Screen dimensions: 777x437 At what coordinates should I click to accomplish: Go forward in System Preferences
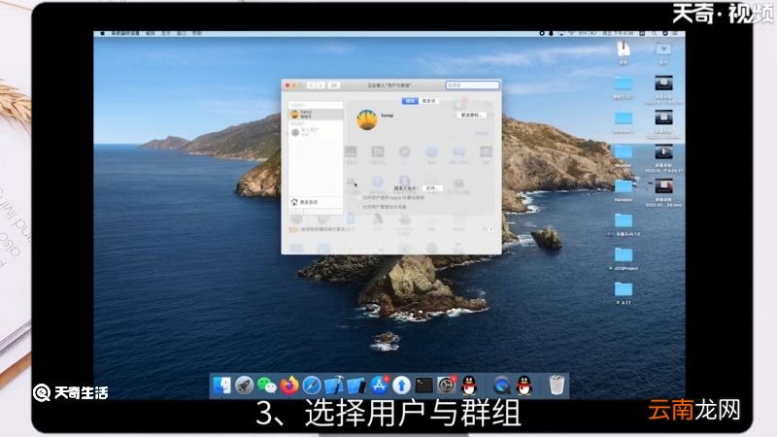click(321, 85)
